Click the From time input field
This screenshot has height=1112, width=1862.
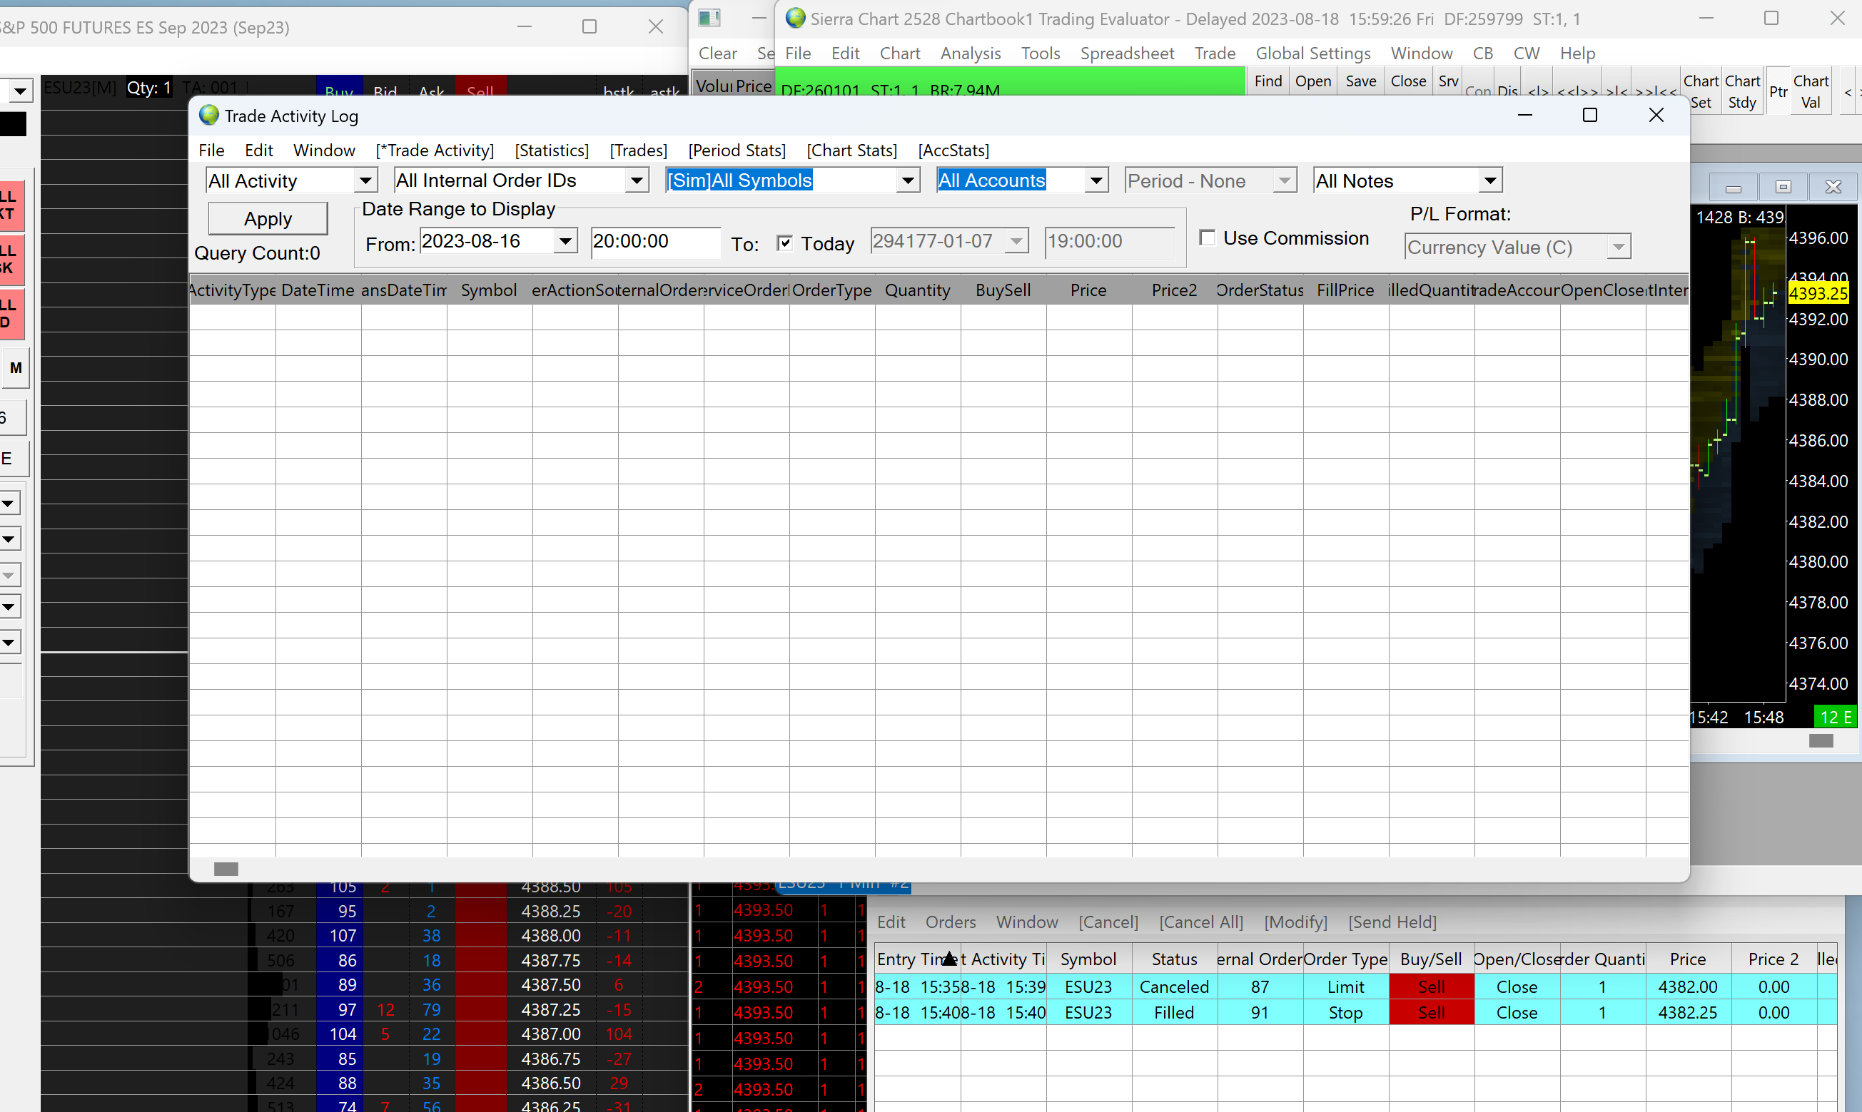pyautogui.click(x=654, y=241)
